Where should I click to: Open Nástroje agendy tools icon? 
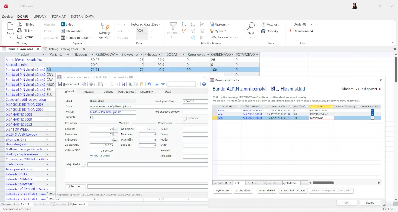tap(105, 27)
